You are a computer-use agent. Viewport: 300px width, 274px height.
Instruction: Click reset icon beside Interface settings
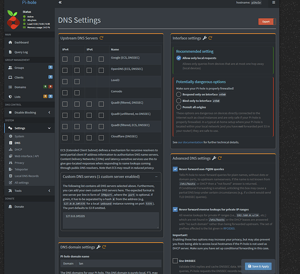(210, 38)
